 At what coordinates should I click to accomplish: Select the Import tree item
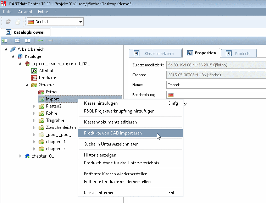(x=52, y=99)
